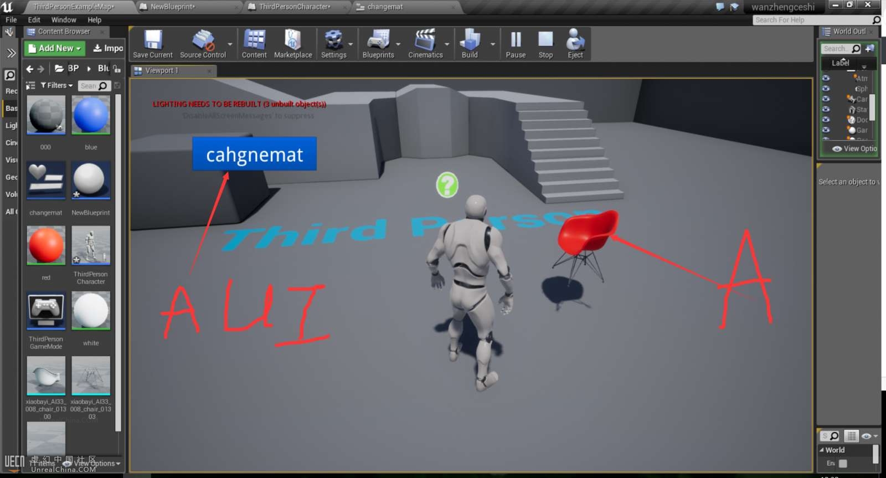The image size is (886, 478).
Task: Open View Options in the World Outliner
Action: coord(854,148)
